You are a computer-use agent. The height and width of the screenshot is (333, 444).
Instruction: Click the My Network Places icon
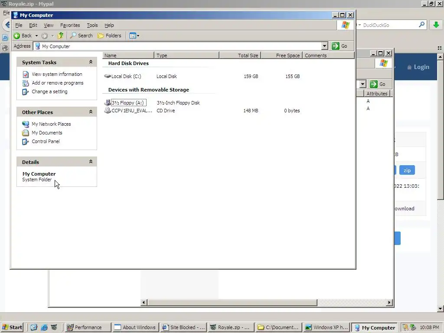pos(26,124)
